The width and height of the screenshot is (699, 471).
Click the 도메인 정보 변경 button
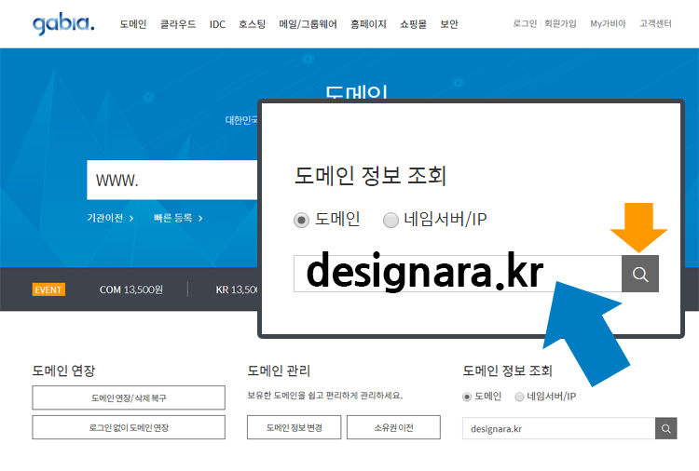[295, 427]
